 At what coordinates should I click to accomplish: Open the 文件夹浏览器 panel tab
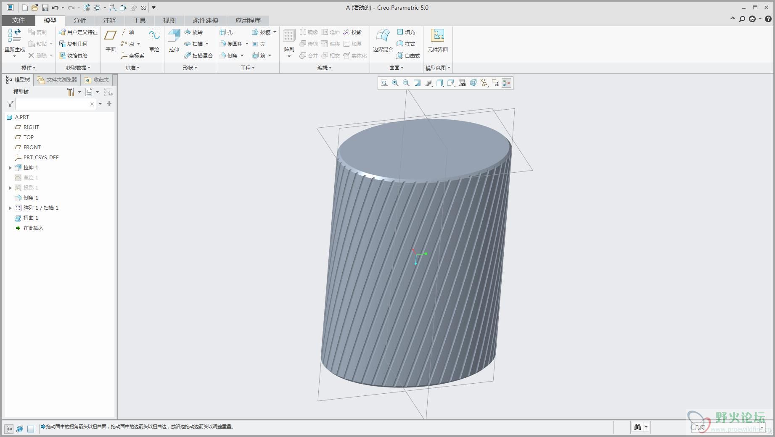[57, 80]
